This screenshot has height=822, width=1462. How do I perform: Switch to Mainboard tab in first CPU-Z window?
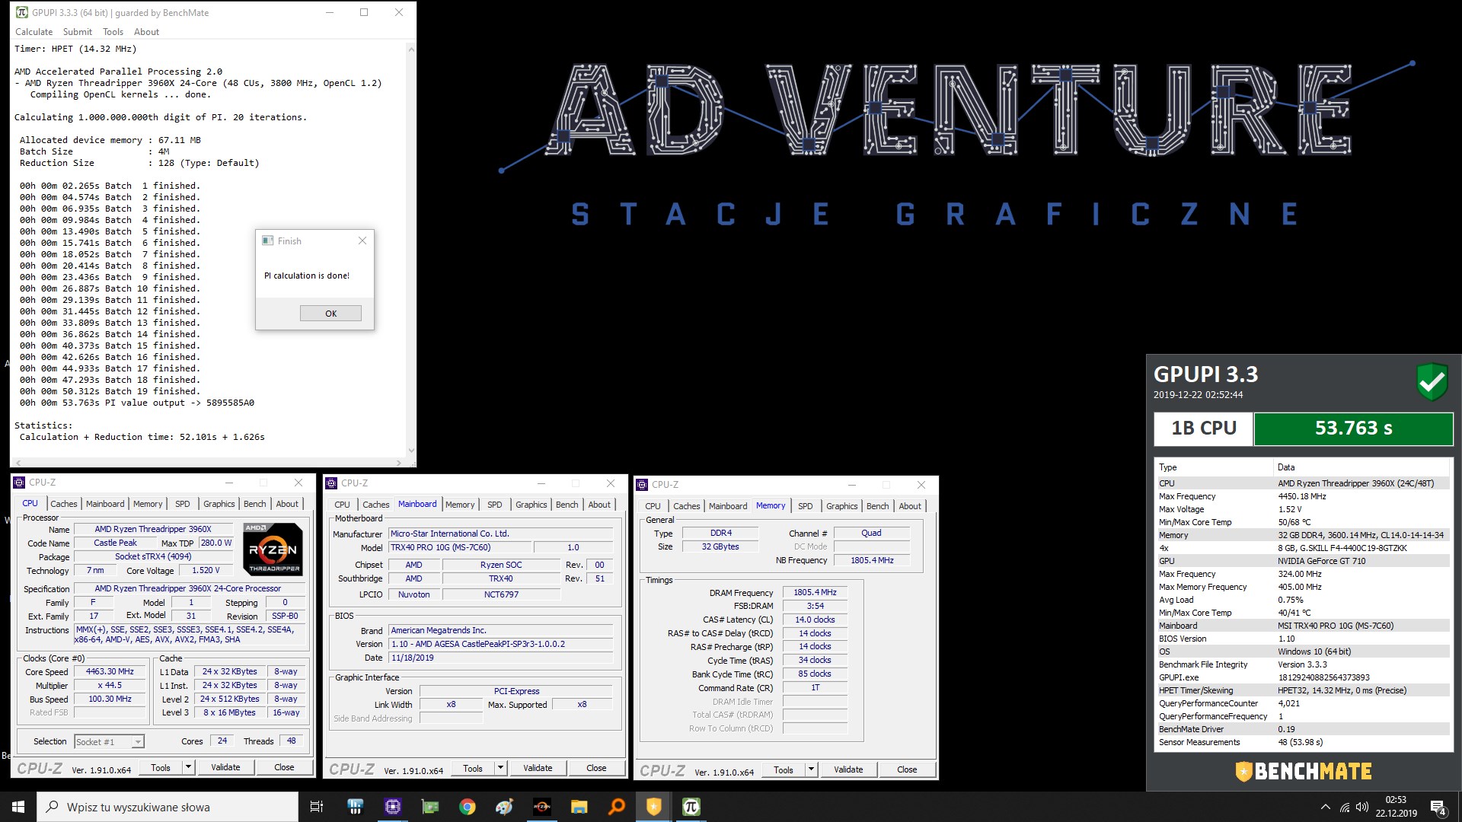[x=105, y=504]
